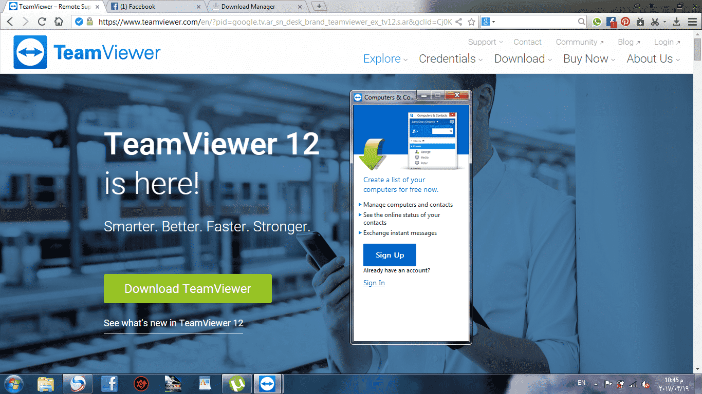Image resolution: width=702 pixels, height=394 pixels.
Task: Open the Maxthon browser taskbar icon
Action: point(78,384)
